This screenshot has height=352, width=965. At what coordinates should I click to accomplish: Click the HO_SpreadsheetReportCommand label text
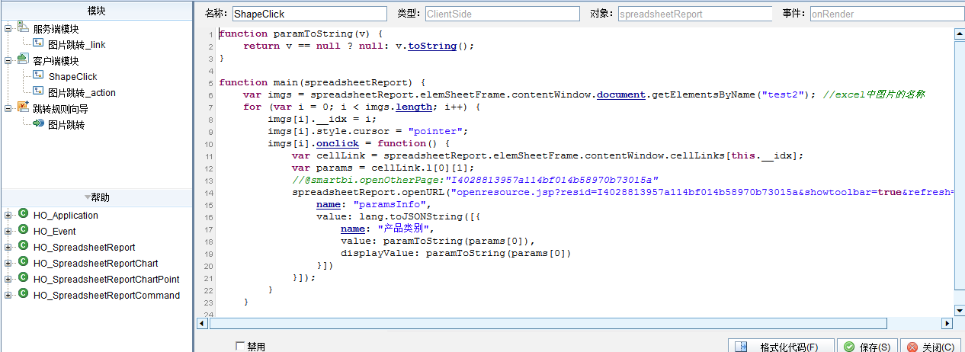coord(107,296)
